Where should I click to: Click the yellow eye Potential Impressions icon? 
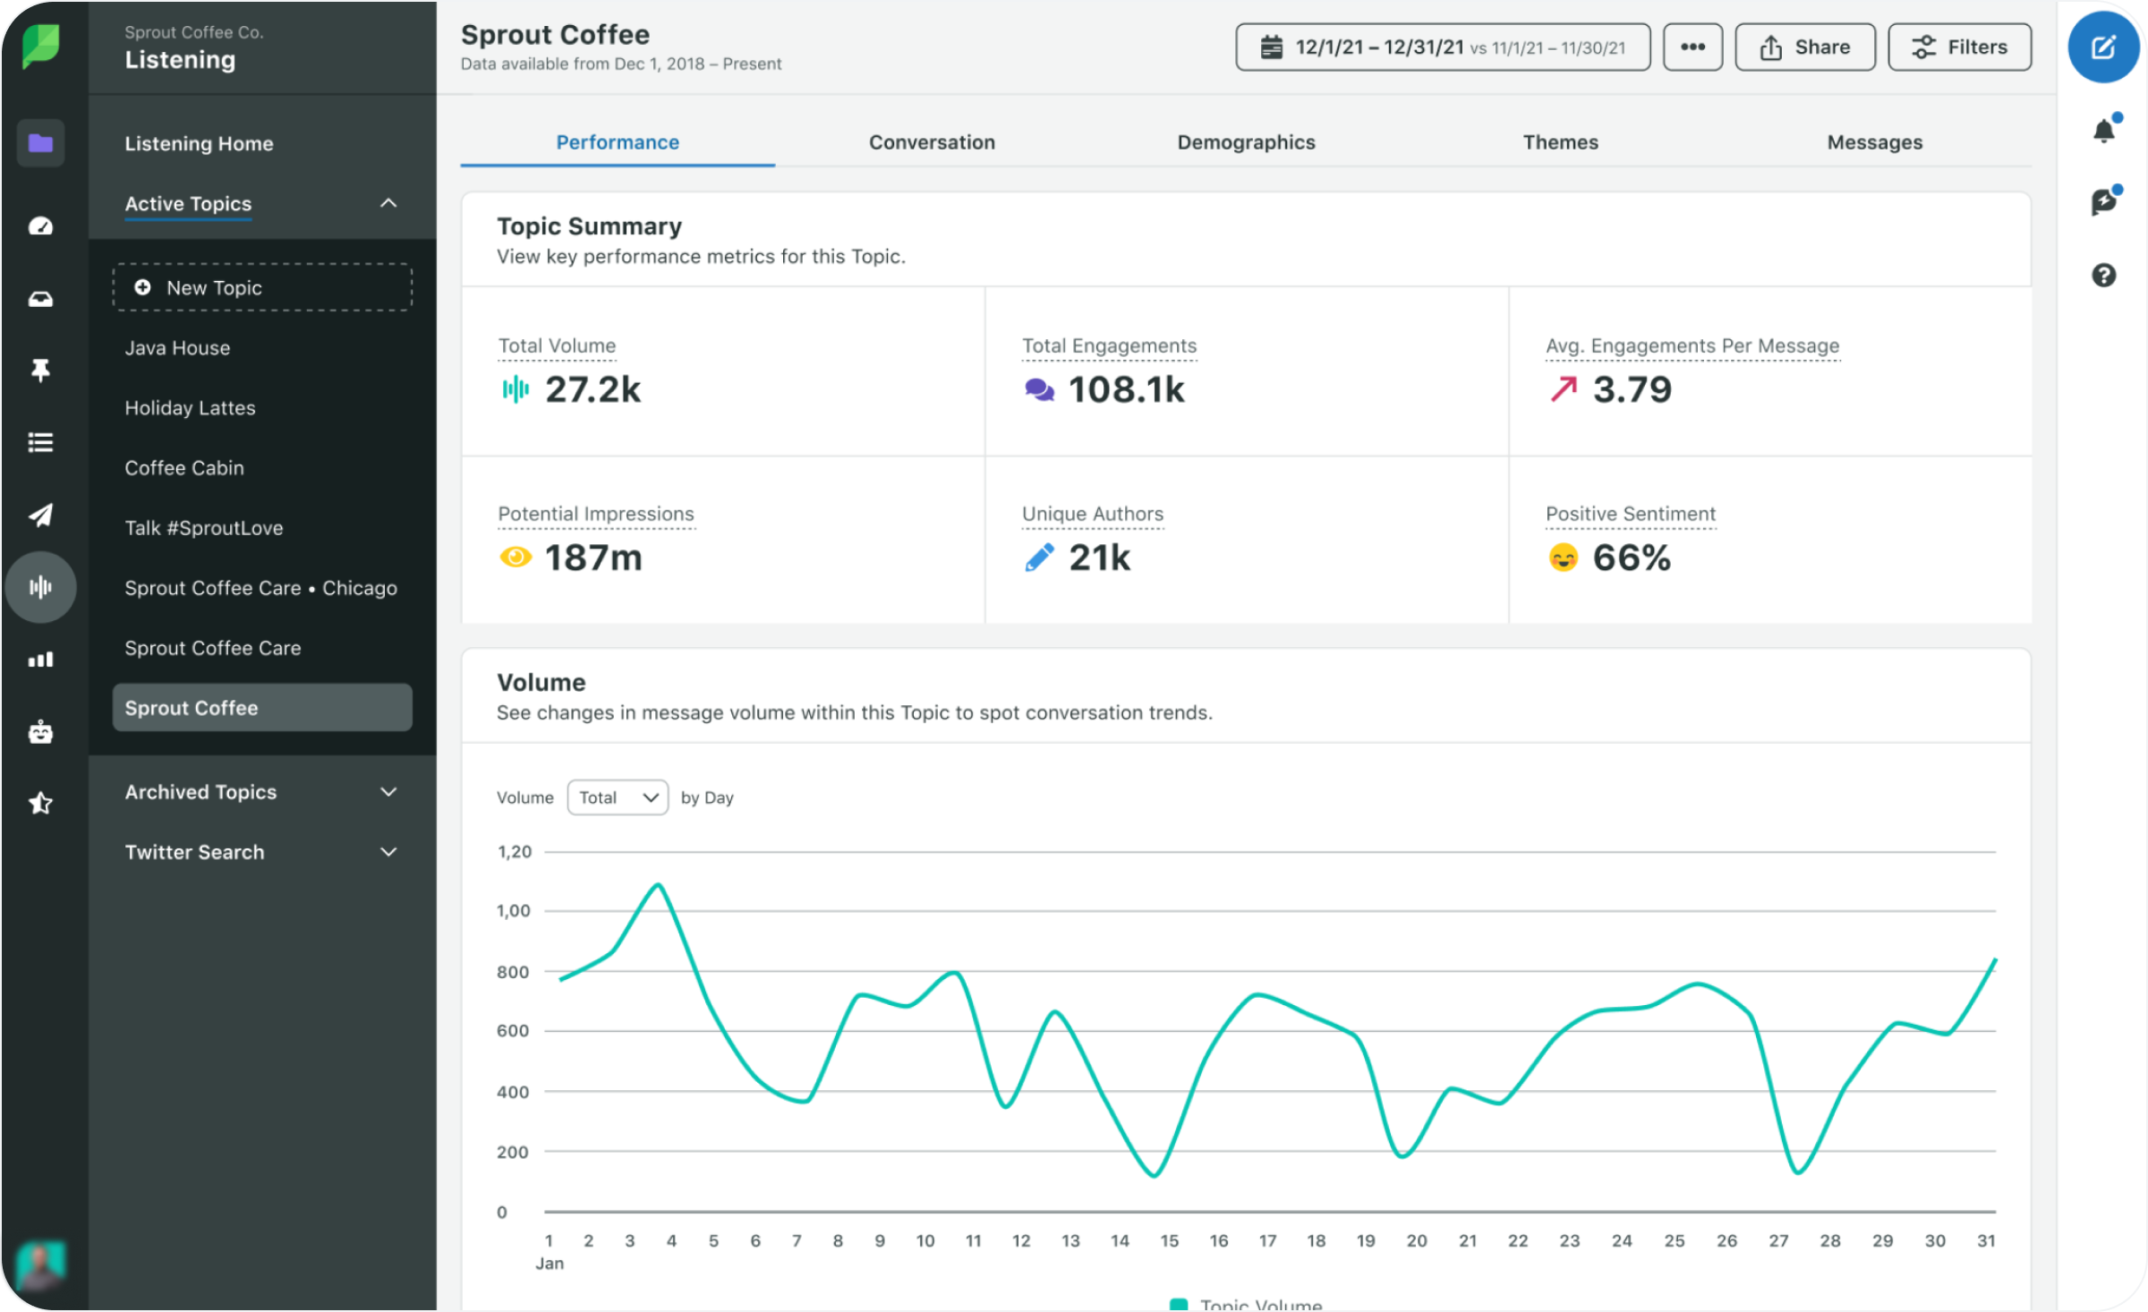tap(516, 558)
